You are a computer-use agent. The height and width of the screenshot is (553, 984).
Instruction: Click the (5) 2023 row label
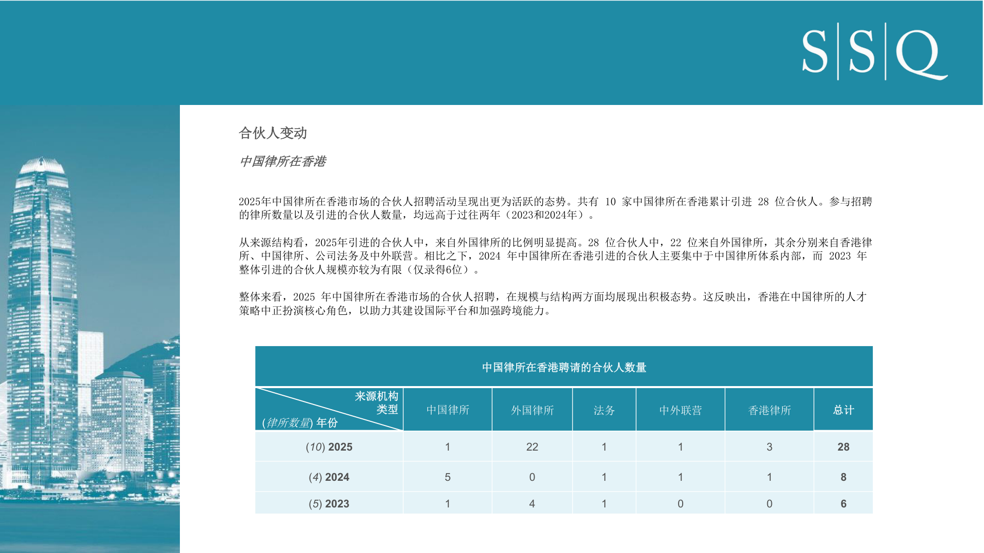point(329,503)
